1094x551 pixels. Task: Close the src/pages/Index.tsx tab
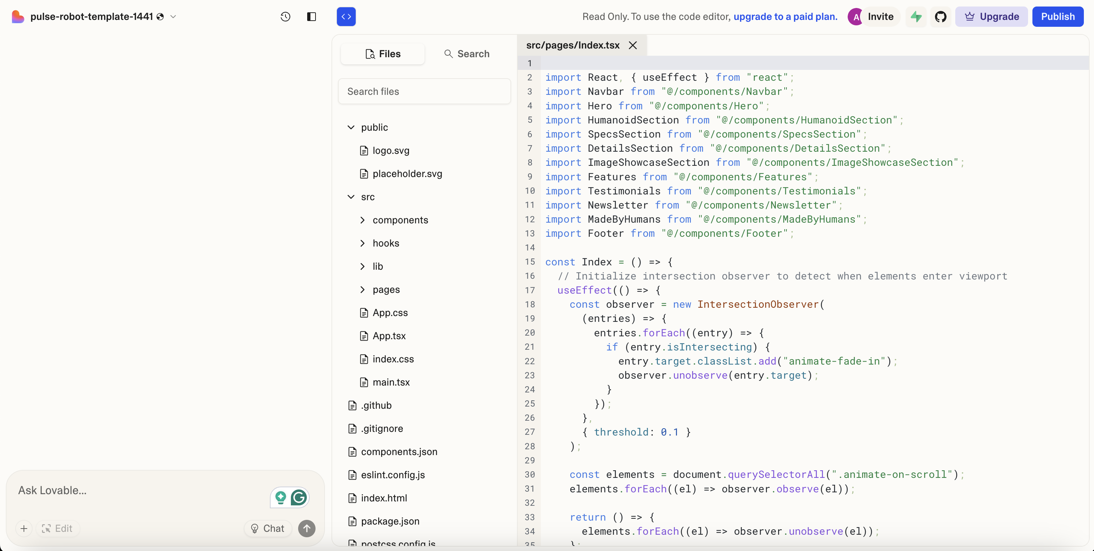tap(633, 45)
